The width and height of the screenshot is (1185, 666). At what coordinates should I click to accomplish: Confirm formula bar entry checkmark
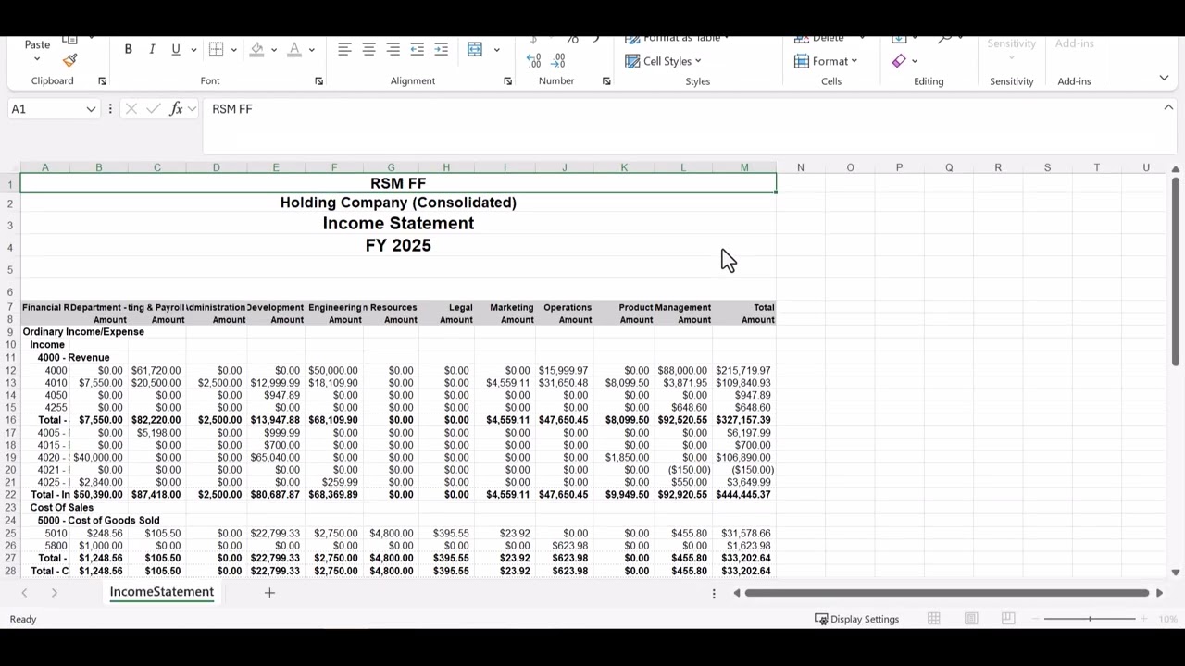coord(154,109)
